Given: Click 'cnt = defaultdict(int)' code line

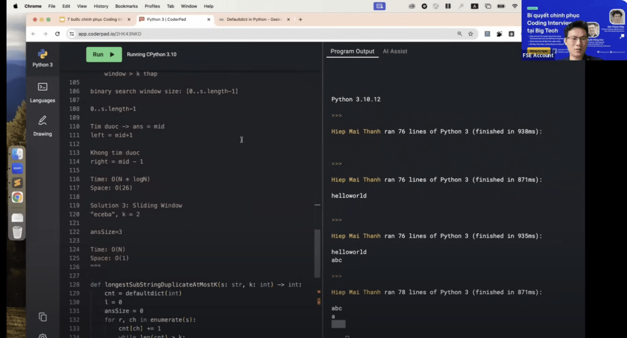Looking at the screenshot, I should tap(143, 293).
